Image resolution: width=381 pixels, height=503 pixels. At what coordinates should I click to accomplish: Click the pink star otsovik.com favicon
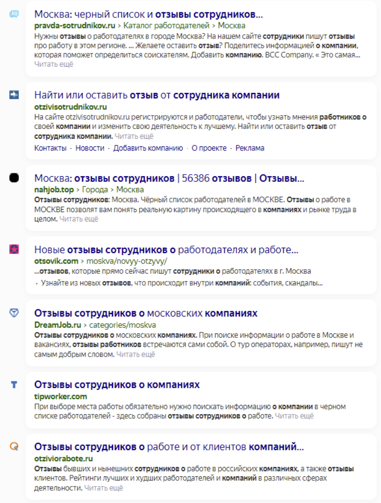[14, 249]
